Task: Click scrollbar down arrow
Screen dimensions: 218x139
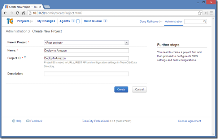Action: click(213, 134)
